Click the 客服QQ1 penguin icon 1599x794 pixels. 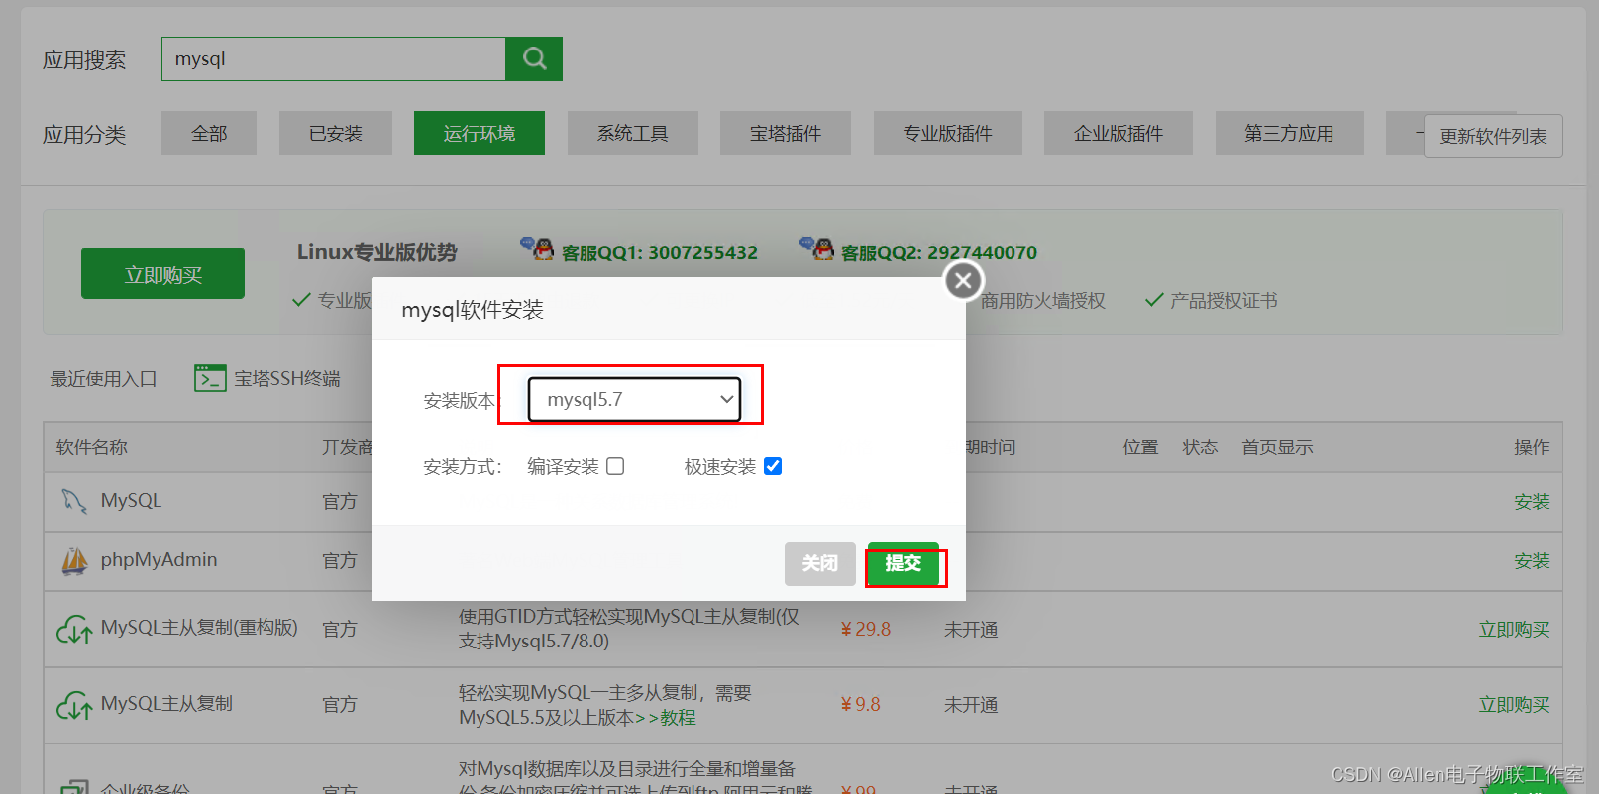[538, 248]
